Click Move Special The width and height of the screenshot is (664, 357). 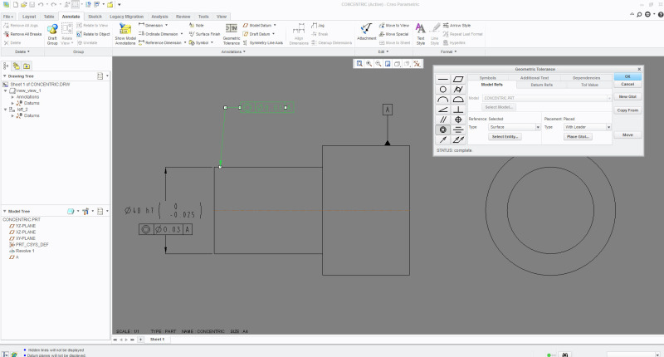[x=393, y=34]
